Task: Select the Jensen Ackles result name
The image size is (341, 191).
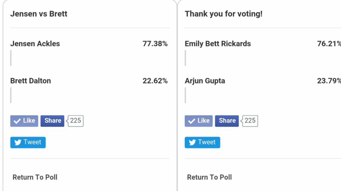Action: click(35, 44)
